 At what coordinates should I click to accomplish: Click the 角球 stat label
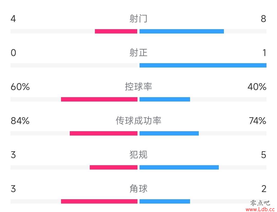coord(138,188)
